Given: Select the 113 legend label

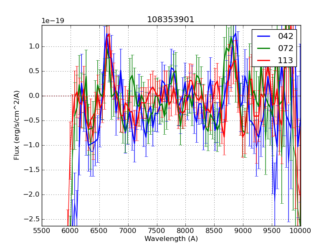Looking at the screenshot, I should (x=286, y=60).
